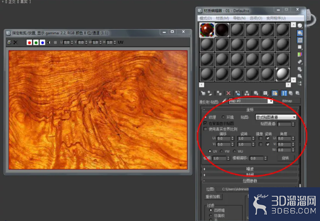Image resolution: width=320 pixels, height=221 pixels.
Task: Click the print icon in crop window
Action: click(9, 42)
